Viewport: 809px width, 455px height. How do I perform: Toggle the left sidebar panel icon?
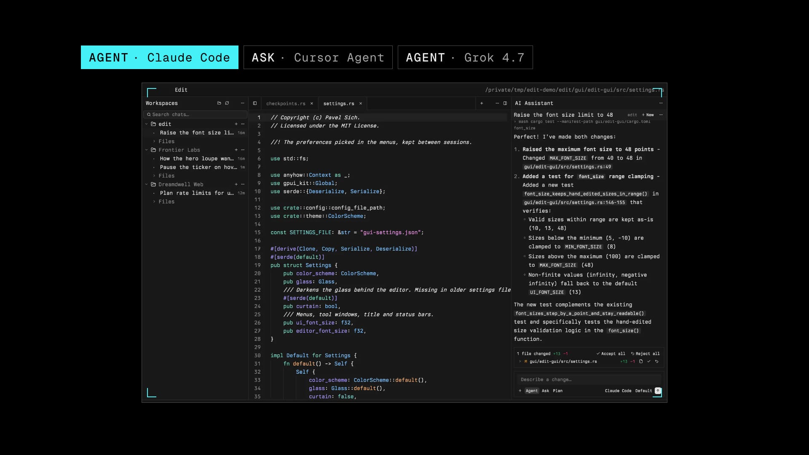(x=254, y=103)
